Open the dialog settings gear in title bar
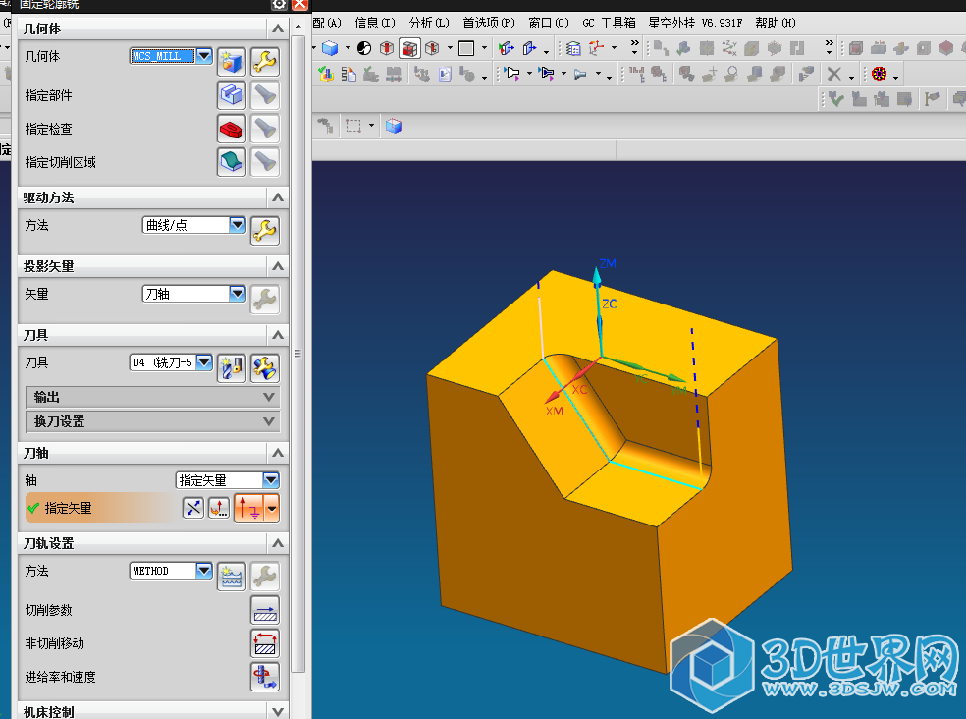This screenshot has height=719, width=966. click(279, 5)
